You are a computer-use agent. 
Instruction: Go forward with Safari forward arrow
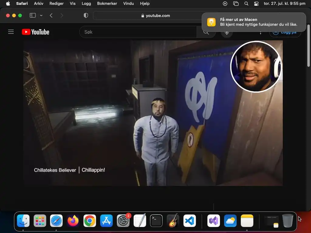62,15
